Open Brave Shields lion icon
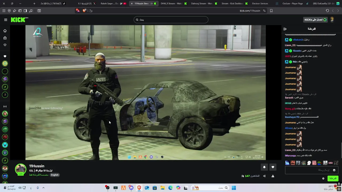The height and width of the screenshot is (192, 342). click(x=84, y=11)
